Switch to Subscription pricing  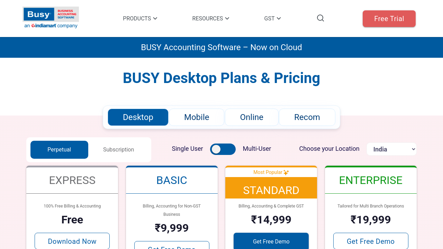point(118,150)
